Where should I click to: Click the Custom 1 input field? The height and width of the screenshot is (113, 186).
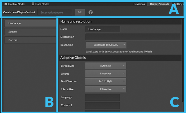102,105
